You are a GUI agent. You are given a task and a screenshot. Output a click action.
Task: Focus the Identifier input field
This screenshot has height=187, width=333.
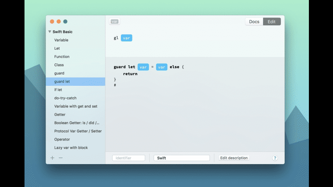(129, 158)
